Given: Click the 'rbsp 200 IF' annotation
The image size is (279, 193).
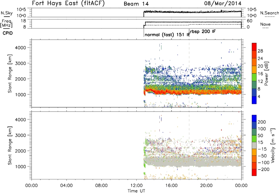Looking at the screenshot, I should [x=203, y=32].
